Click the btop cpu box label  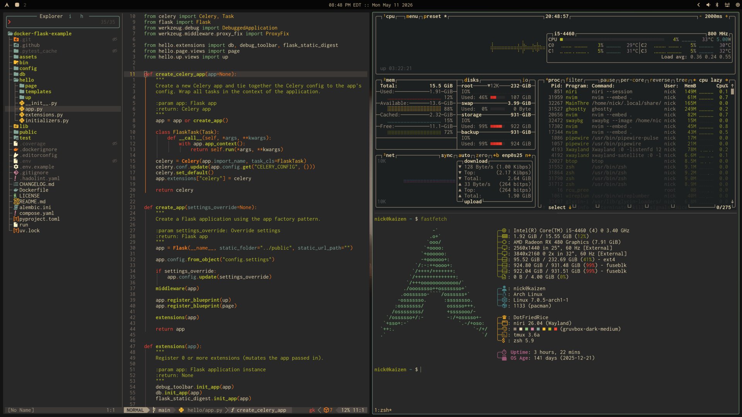389,16
